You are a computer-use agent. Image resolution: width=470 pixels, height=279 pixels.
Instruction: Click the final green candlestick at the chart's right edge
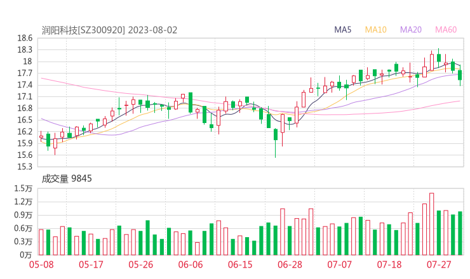460,75
